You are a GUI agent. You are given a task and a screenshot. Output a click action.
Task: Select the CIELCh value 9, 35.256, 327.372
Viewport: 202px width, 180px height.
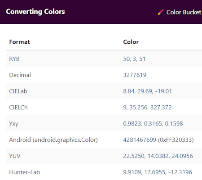[147, 108]
